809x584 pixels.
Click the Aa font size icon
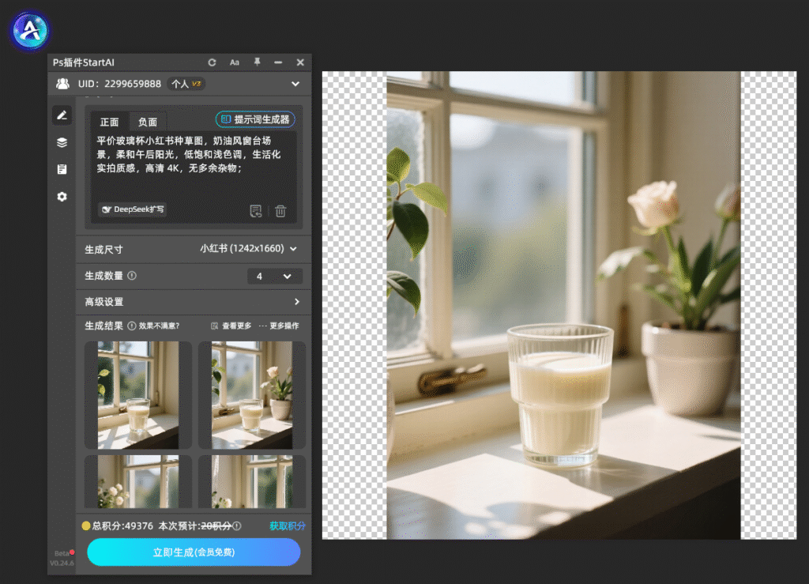click(234, 62)
